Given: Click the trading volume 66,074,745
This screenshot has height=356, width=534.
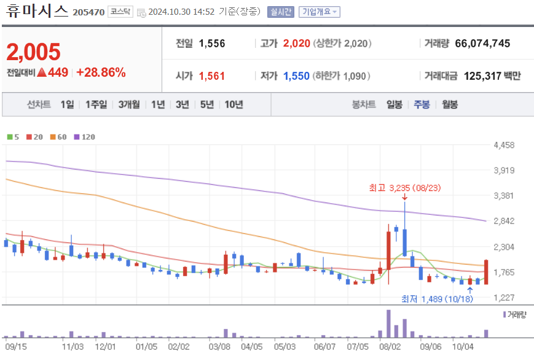Looking at the screenshot, I should click(482, 44).
